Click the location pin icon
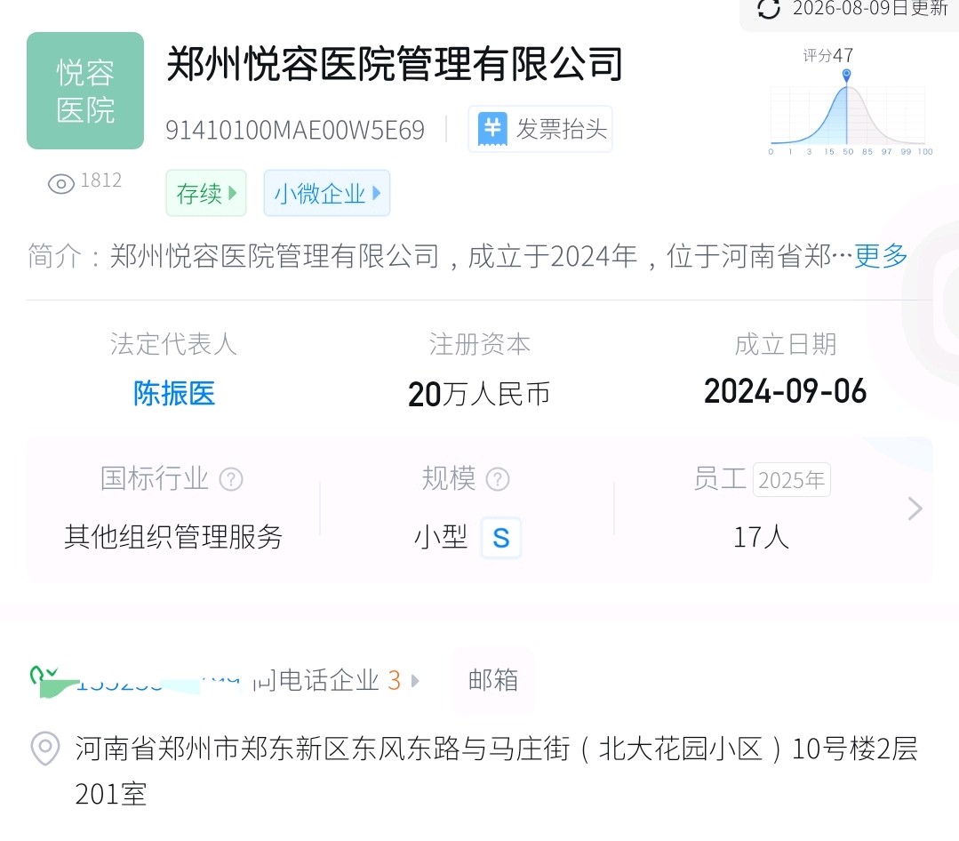959x841 pixels. click(x=45, y=748)
